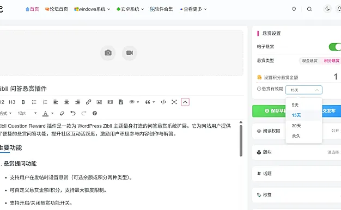Open the blockquote dropdown
This screenshot has height=210, width=341.
tap(150, 102)
